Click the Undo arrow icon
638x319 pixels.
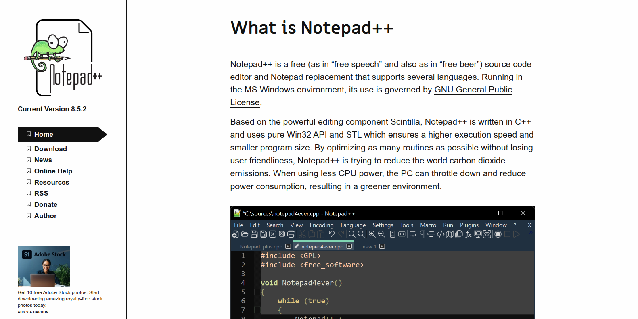click(x=332, y=234)
